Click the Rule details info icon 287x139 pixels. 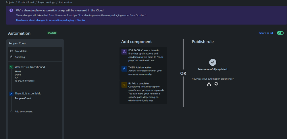11,51
